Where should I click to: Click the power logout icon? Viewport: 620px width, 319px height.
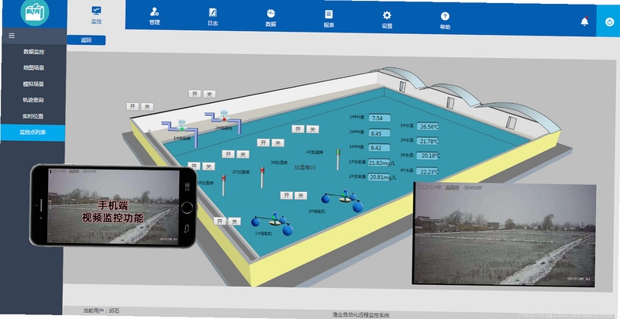tap(609, 22)
